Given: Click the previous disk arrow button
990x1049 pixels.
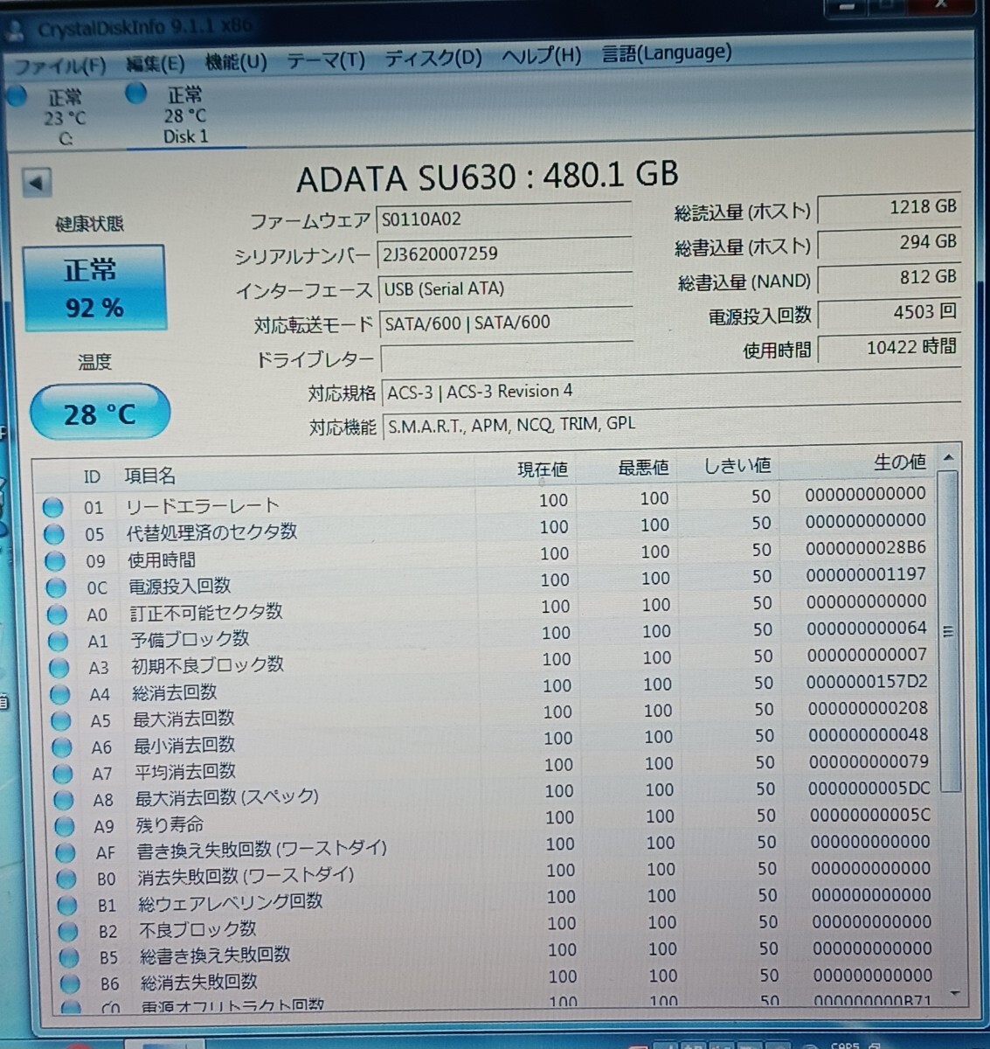Looking at the screenshot, I should click(x=36, y=183).
